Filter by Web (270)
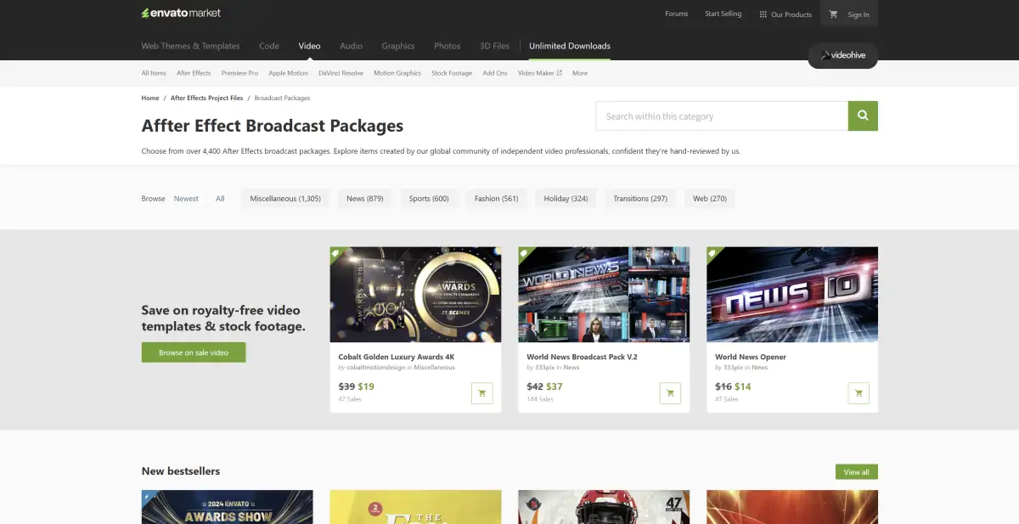This screenshot has height=524, width=1019. 710,199
